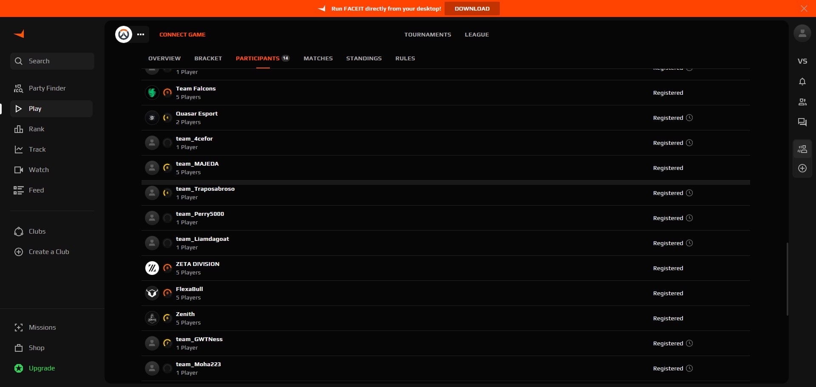Click the Upgrade link in sidebar
The width and height of the screenshot is (816, 387).
(x=42, y=368)
